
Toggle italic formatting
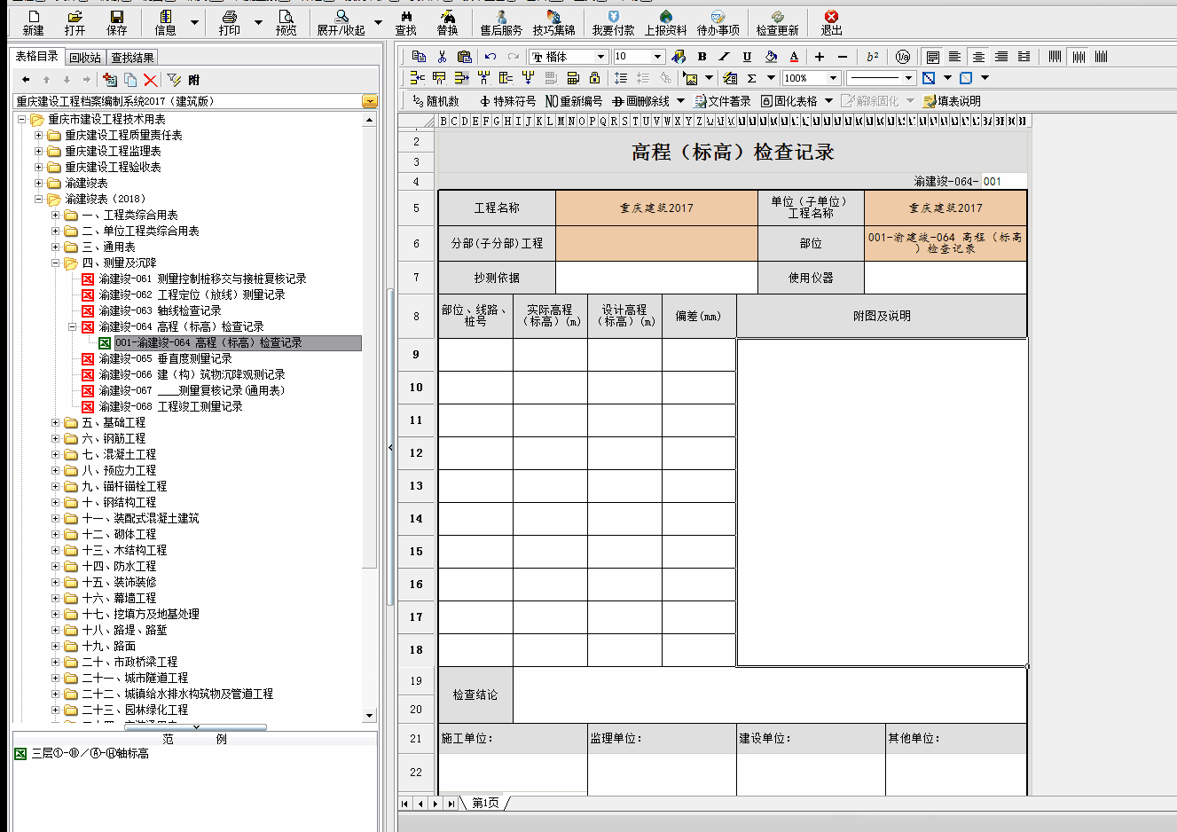click(x=724, y=57)
